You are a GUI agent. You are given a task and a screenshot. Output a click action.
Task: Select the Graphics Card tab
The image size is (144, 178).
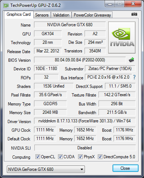(x=19, y=14)
